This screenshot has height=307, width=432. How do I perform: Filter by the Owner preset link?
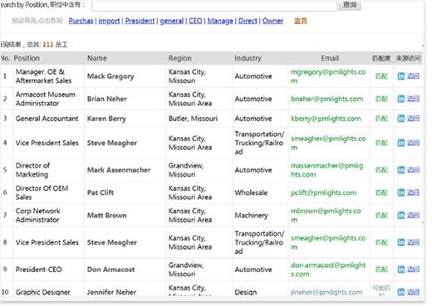[x=272, y=21]
